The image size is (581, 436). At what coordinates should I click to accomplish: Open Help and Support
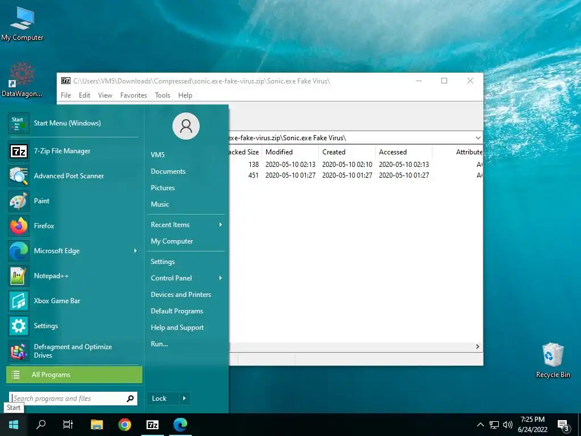[177, 328]
